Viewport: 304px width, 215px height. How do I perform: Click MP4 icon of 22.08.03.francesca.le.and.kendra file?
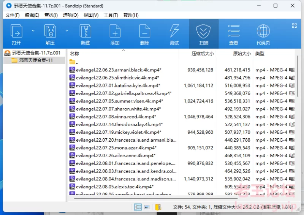(72, 171)
